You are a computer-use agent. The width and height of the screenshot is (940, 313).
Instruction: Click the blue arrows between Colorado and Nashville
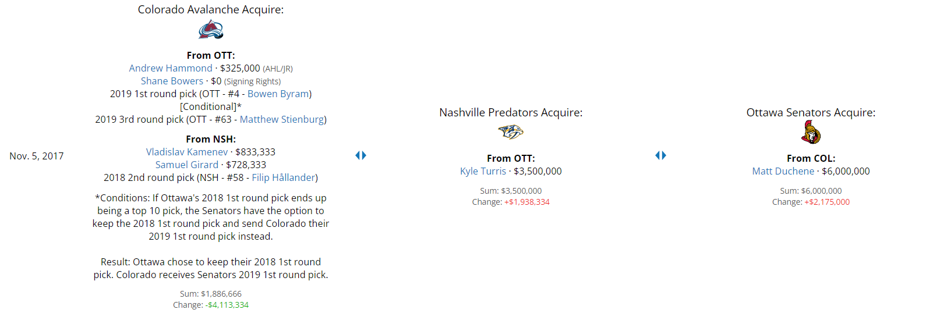click(x=361, y=155)
